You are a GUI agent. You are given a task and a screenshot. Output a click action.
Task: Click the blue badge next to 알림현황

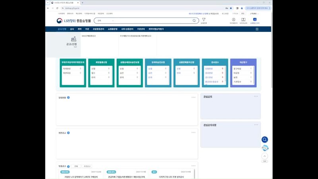[68, 97]
